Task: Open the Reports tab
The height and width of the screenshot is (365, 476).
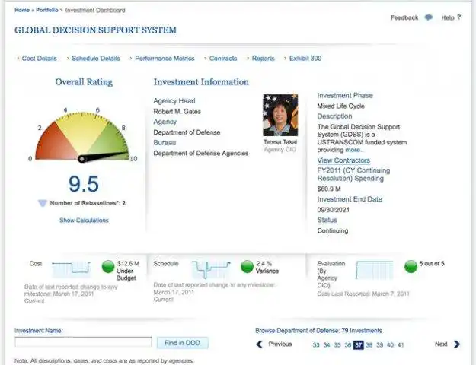Action: point(264,59)
